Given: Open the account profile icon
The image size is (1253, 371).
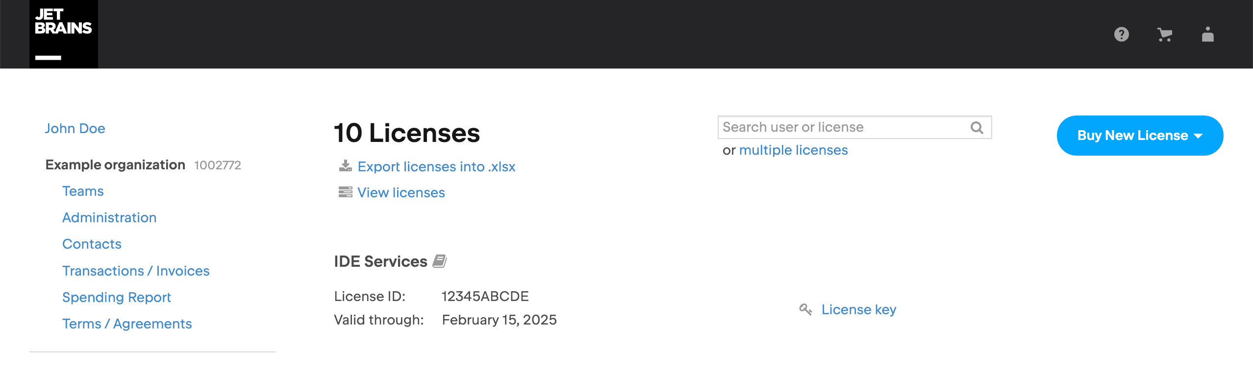Looking at the screenshot, I should 1208,34.
